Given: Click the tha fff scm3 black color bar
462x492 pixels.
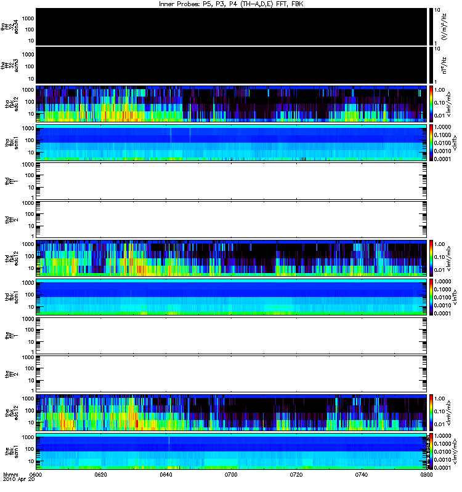Looking at the screenshot, I should (x=431, y=65).
